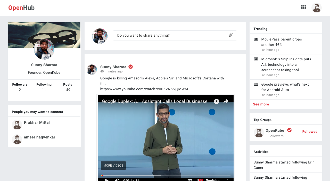Toggle closed captions on the video
330x181 pixels.
click(x=190, y=180)
